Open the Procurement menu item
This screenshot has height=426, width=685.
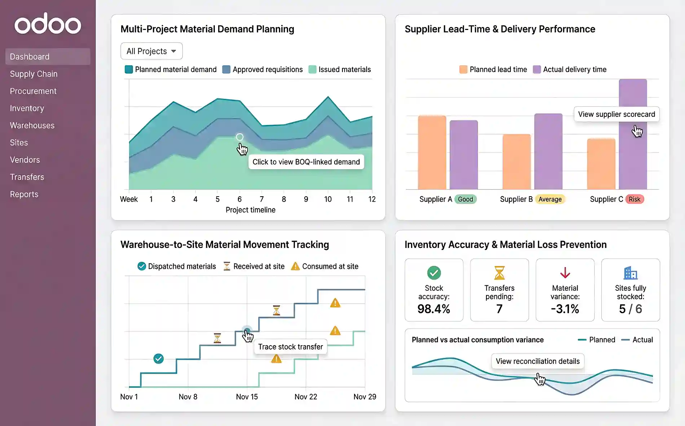pyautogui.click(x=33, y=91)
